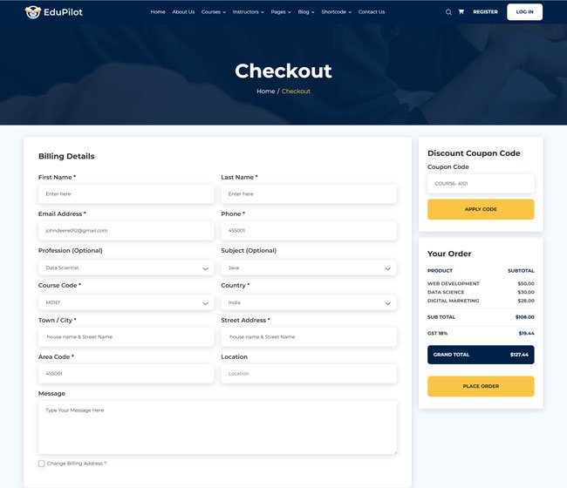
Task: Click the Checkout breadcrumb link
Action: tap(296, 91)
